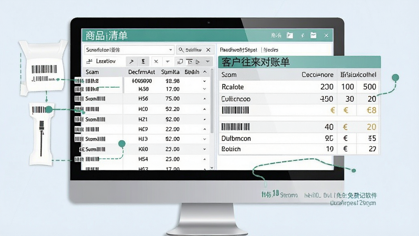Image resolution: width=419 pixels, height=236 pixels.
Task: Open the dropdown arrow next to the X tool
Action: [167, 61]
